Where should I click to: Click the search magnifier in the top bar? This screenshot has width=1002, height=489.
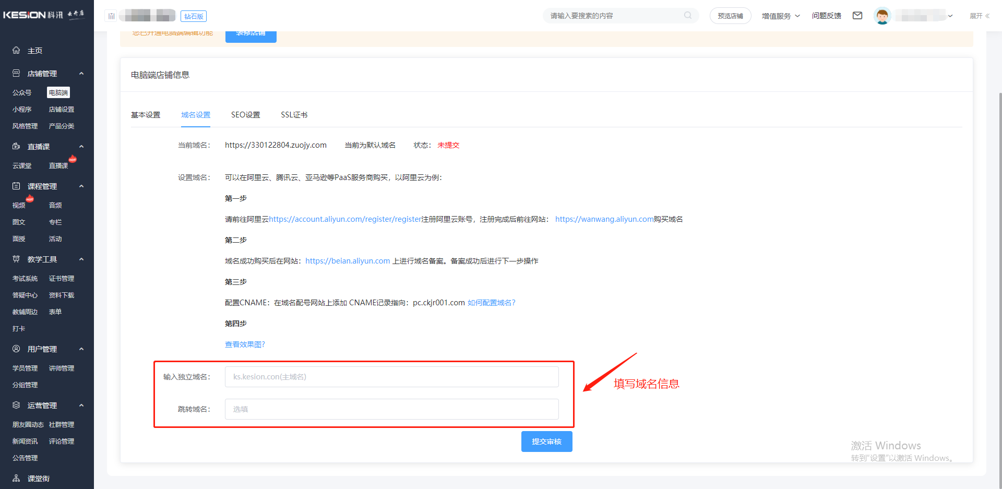[688, 16]
